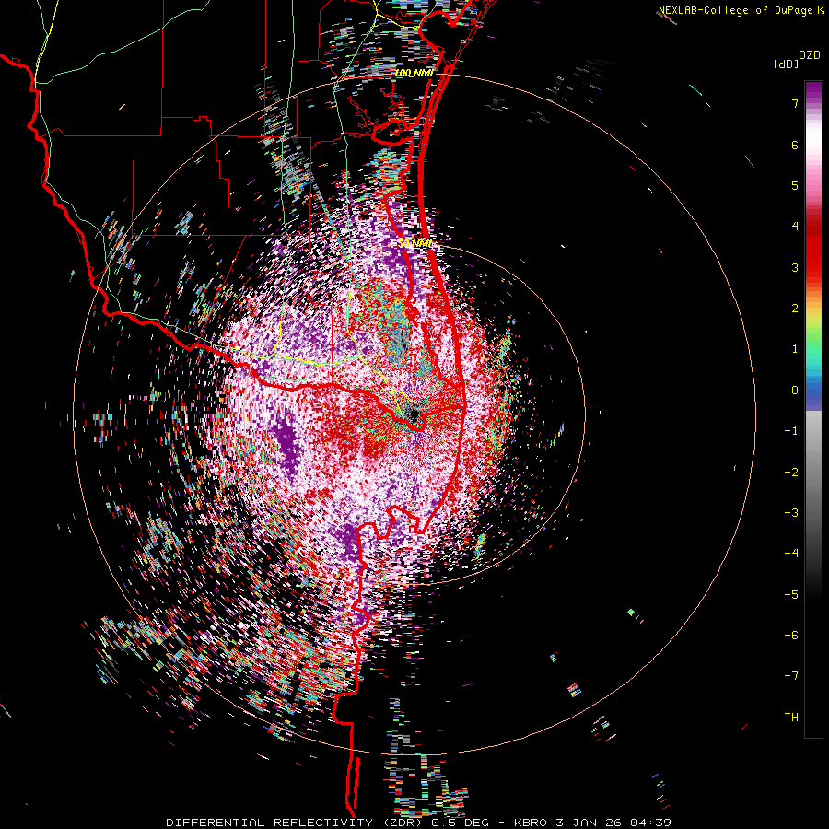This screenshot has width=829, height=829.
Task: Click the 50 NMI range ring label
Action: [x=415, y=243]
